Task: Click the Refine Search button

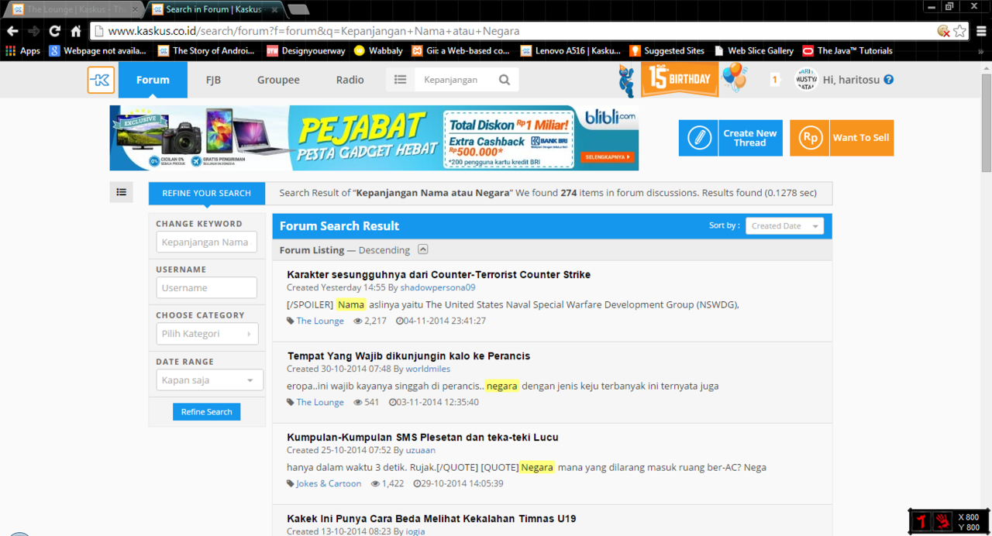Action: [206, 412]
